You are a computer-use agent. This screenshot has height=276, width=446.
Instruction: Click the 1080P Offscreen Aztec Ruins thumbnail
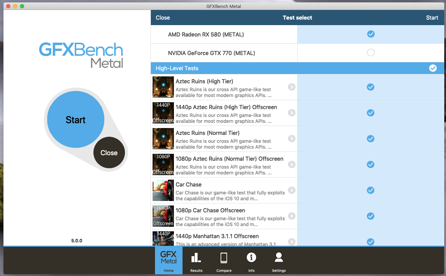point(163,164)
